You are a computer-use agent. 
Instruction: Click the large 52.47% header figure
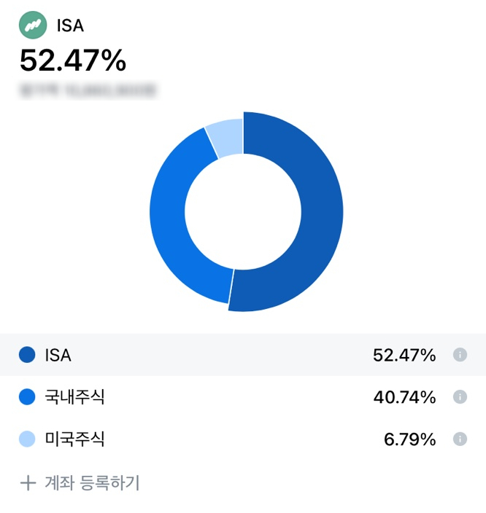pyautogui.click(x=73, y=60)
